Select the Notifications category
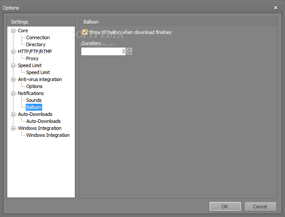The width and height of the screenshot is (285, 217). pos(31,93)
